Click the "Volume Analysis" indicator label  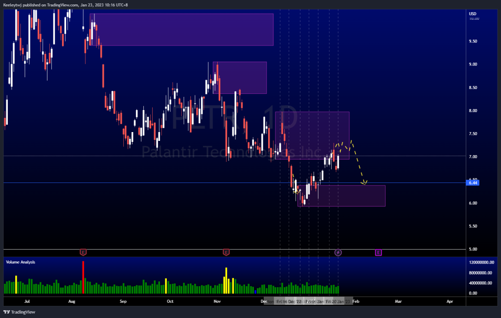coord(22,262)
